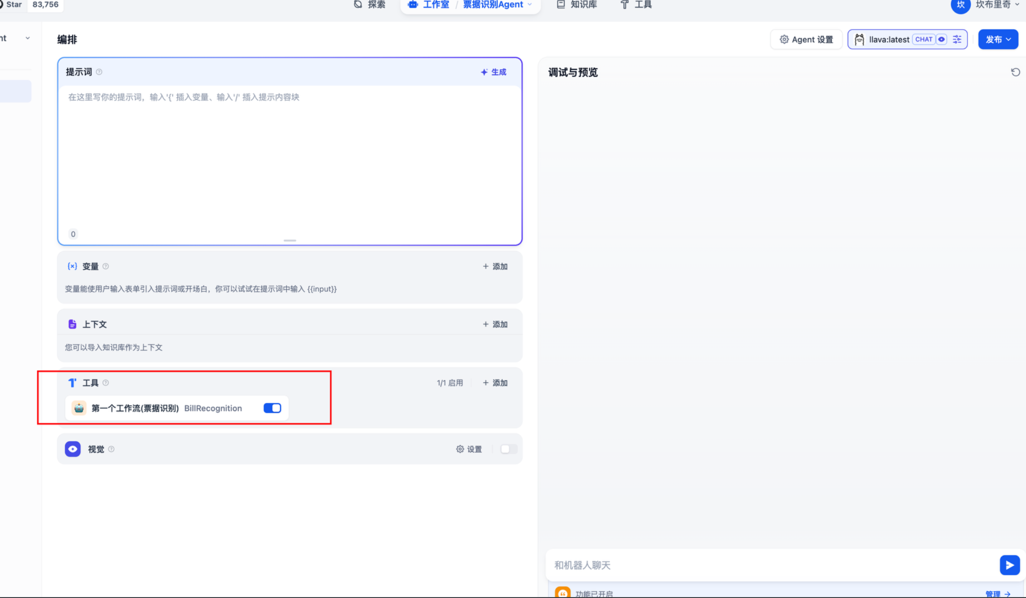Image resolution: width=1026 pixels, height=598 pixels.
Task: Open Agent 设置 settings button
Action: coord(806,39)
